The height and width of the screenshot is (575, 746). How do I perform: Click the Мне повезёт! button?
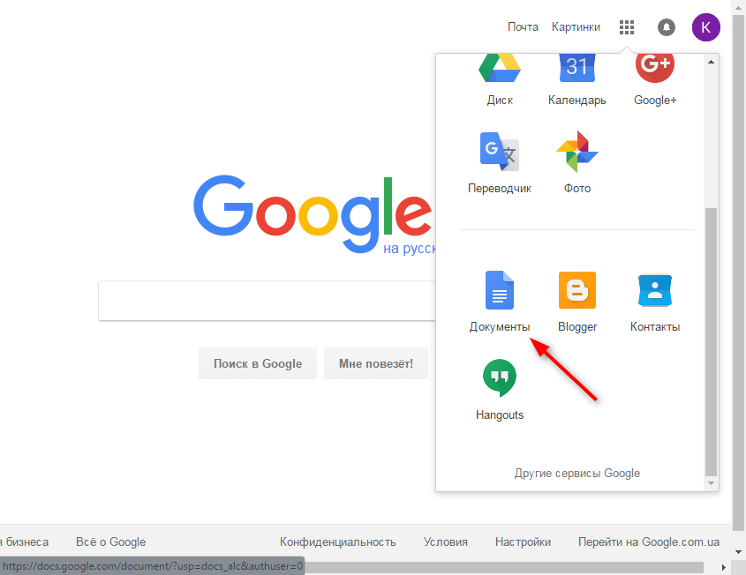click(376, 363)
